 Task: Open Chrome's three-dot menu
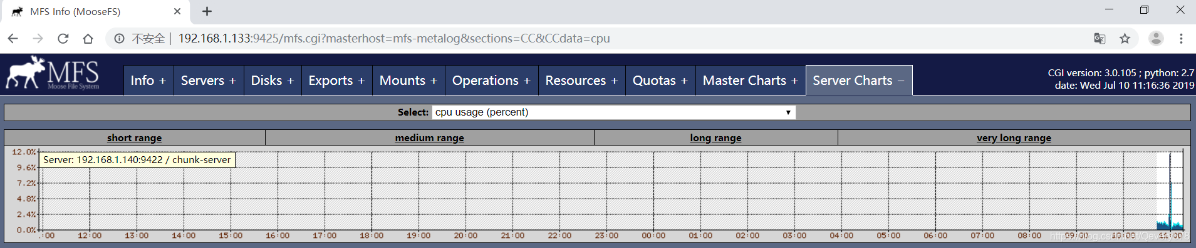click(1181, 39)
